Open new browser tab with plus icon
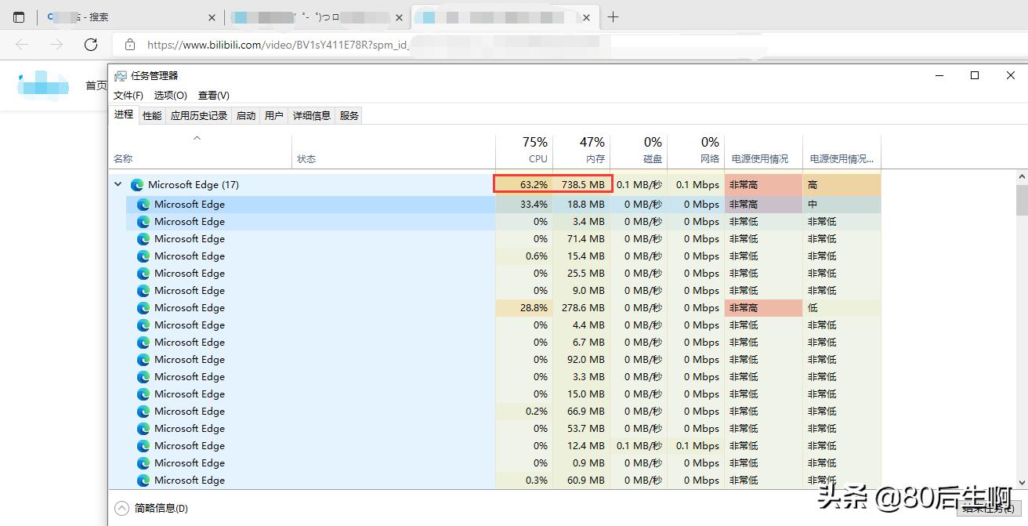The width and height of the screenshot is (1028, 526). tap(613, 17)
